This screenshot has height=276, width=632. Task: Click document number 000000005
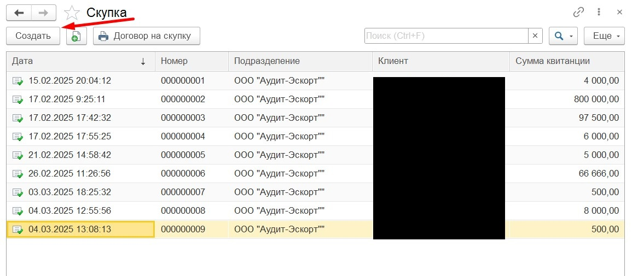point(183,155)
